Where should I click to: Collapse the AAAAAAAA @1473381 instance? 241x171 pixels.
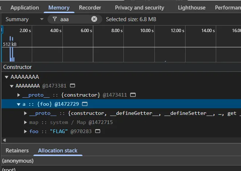pos(12,86)
